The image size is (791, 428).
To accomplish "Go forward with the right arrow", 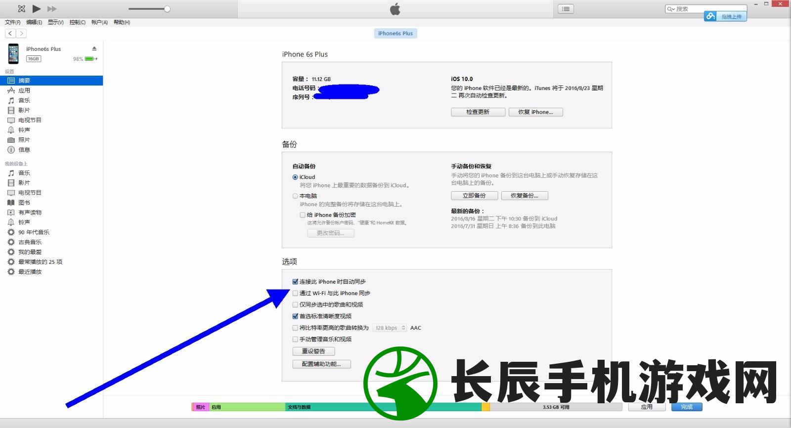I will [x=21, y=33].
